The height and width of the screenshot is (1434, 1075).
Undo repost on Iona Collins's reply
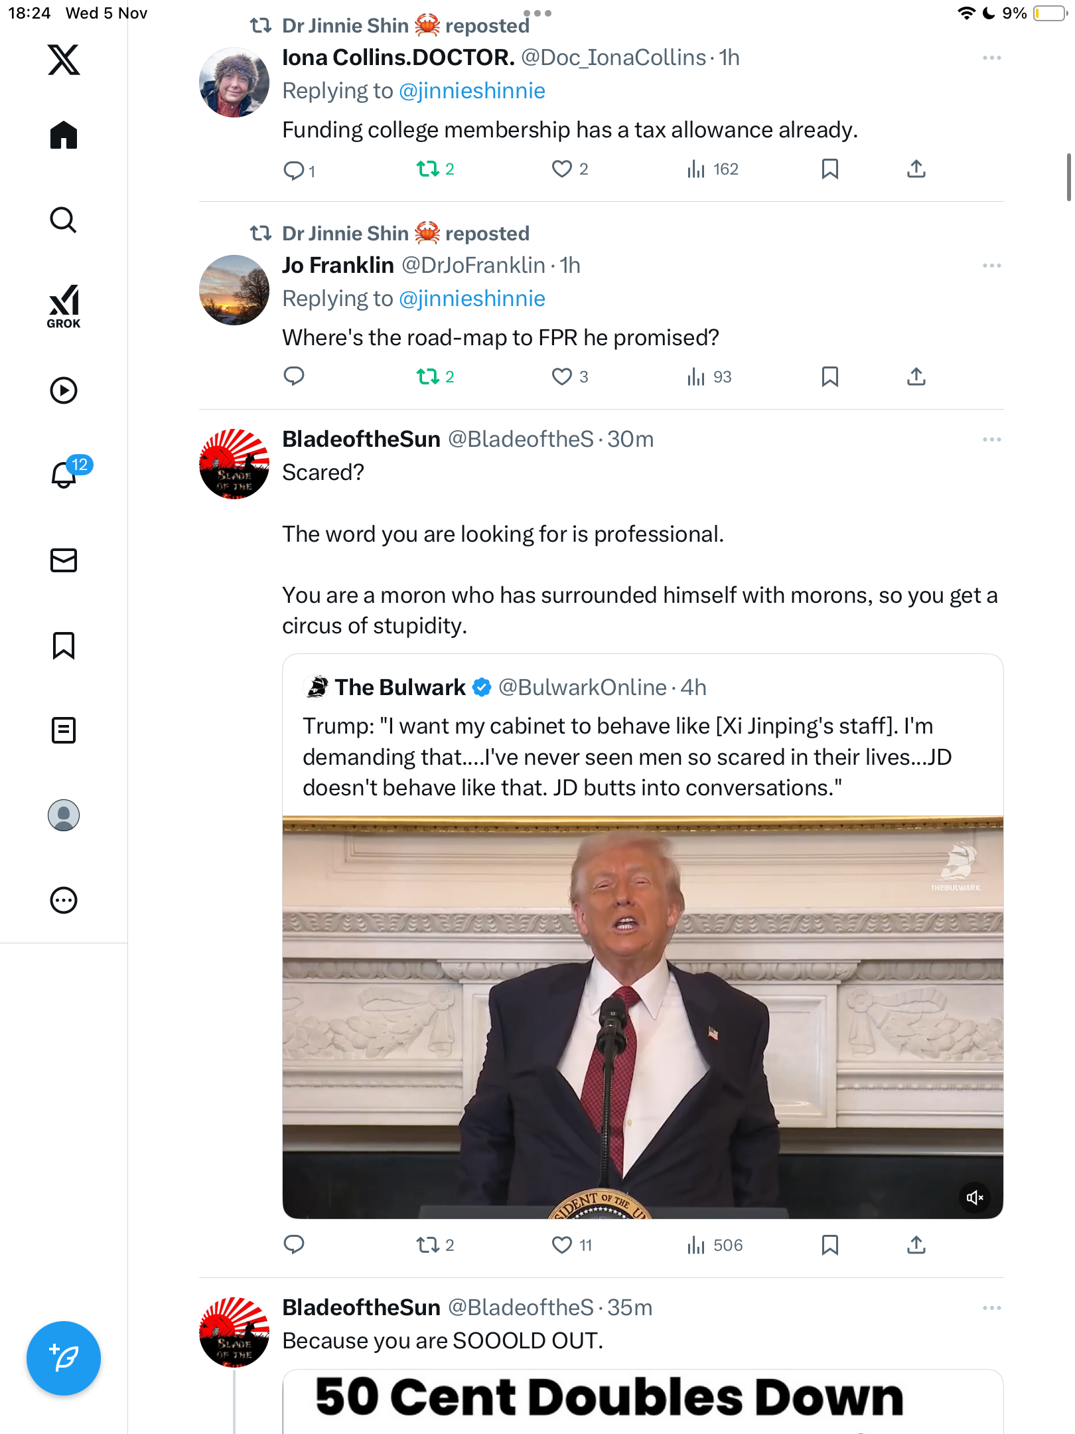pyautogui.click(x=428, y=169)
